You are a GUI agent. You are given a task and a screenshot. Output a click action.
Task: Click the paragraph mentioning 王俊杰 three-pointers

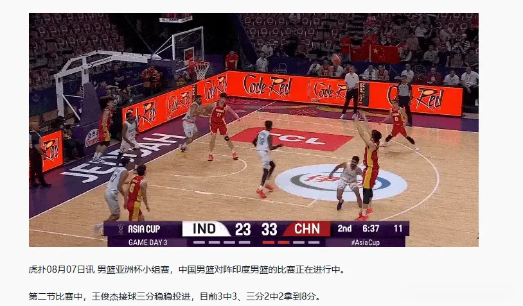tap(175, 296)
